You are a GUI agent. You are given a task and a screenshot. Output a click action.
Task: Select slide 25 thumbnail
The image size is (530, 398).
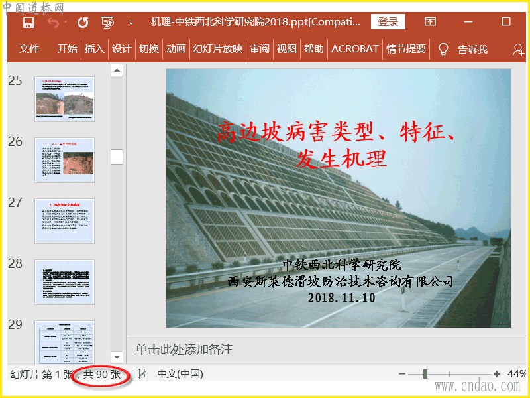64,99
